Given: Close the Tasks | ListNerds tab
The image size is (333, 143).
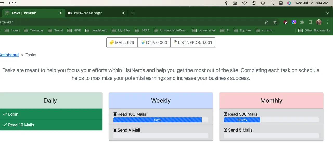Looking at the screenshot, I should [x=61, y=13].
